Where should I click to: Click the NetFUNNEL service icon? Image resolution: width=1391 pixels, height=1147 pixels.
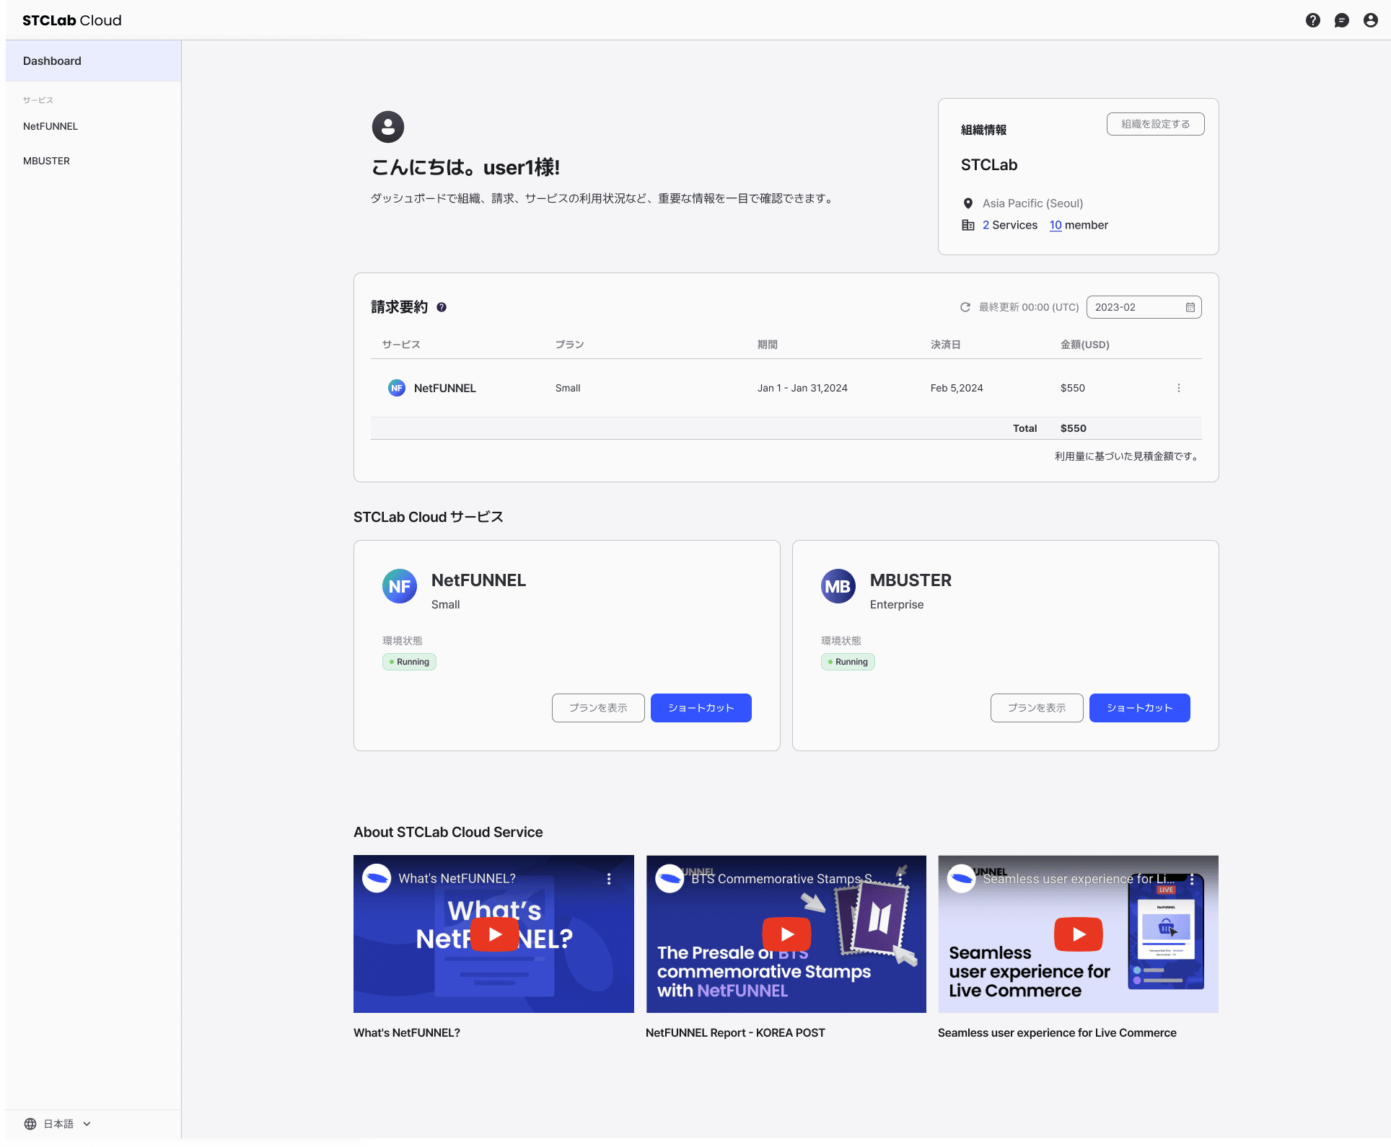tap(400, 586)
